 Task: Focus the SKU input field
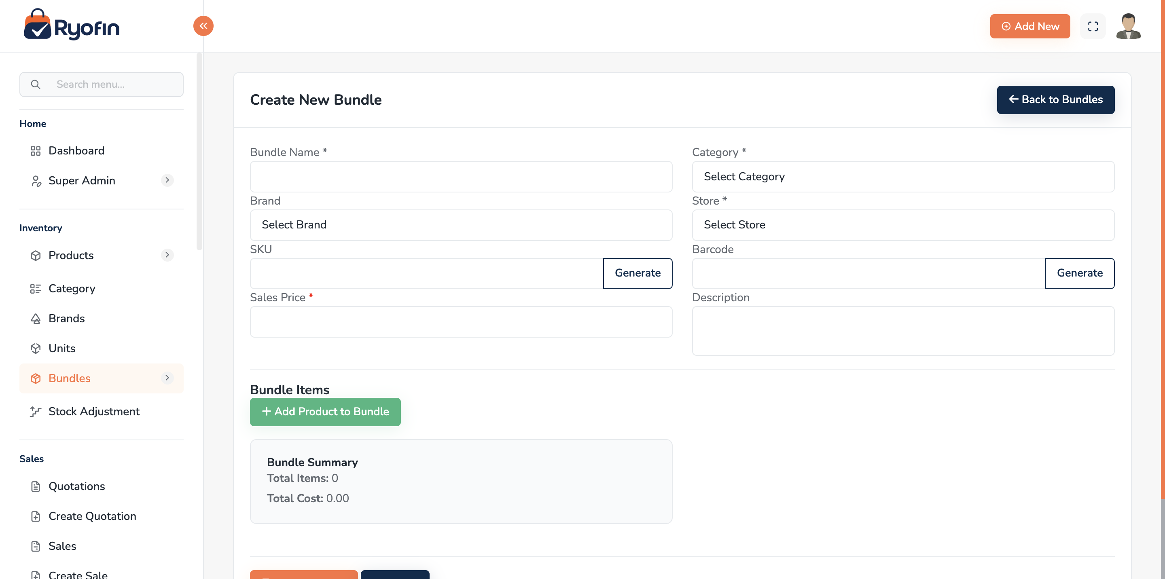[x=426, y=273]
